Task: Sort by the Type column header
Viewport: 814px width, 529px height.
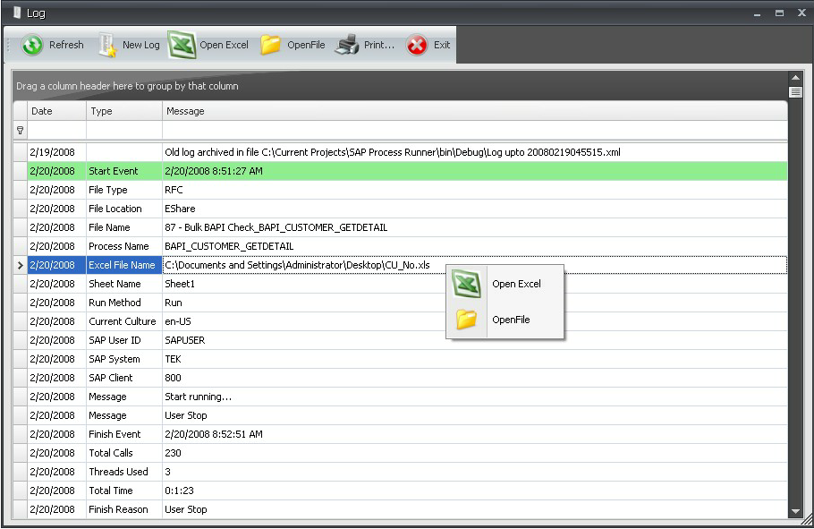Action: click(123, 111)
